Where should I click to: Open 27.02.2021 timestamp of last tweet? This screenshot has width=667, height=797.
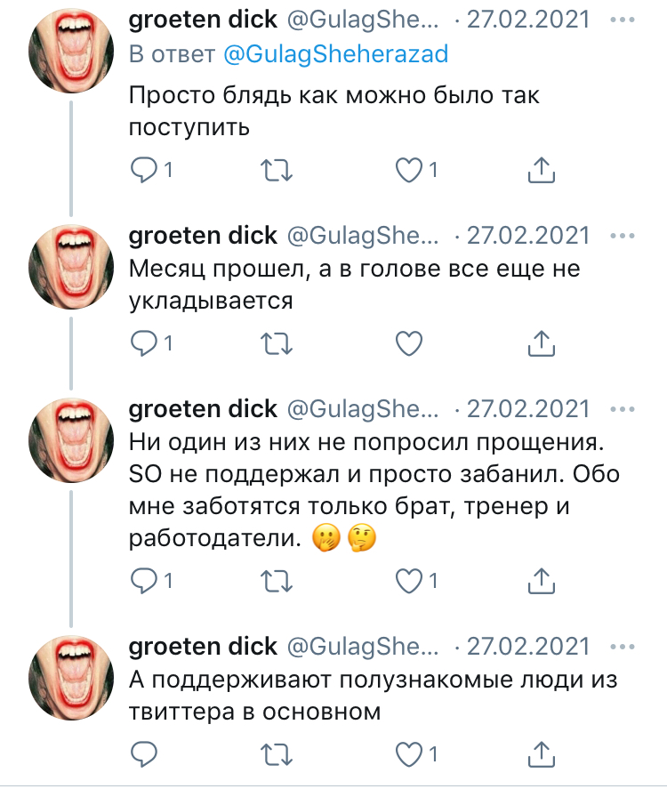(x=528, y=645)
